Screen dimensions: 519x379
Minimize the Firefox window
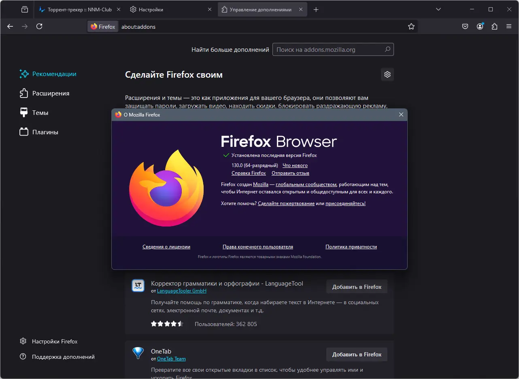[x=472, y=9]
